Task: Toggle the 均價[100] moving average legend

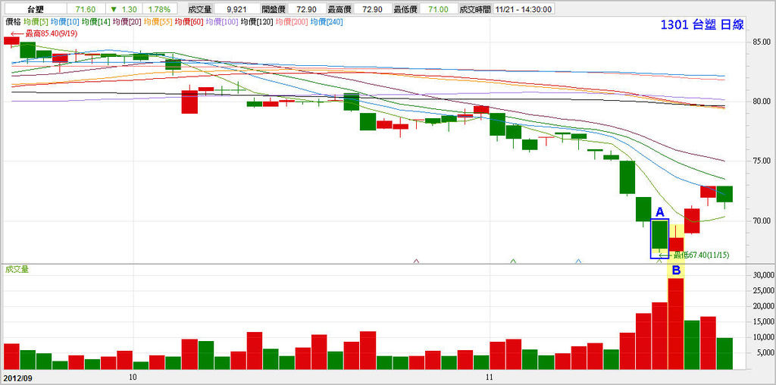Action: pyautogui.click(x=222, y=22)
